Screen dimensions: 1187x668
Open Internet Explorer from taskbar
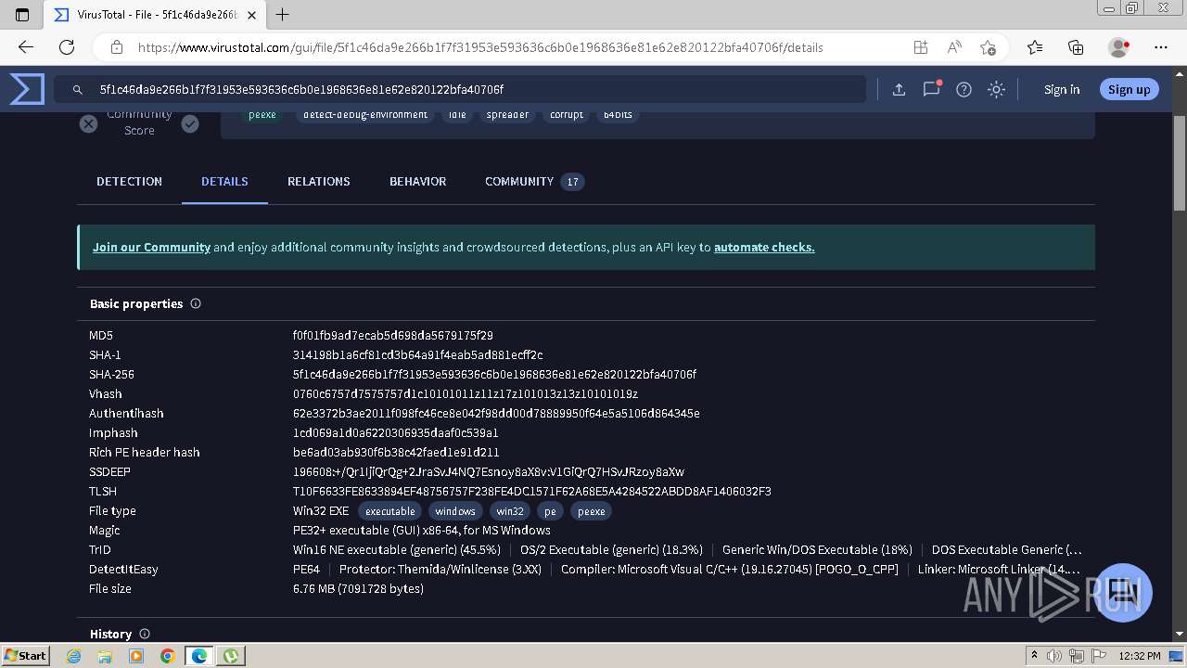pos(74,656)
